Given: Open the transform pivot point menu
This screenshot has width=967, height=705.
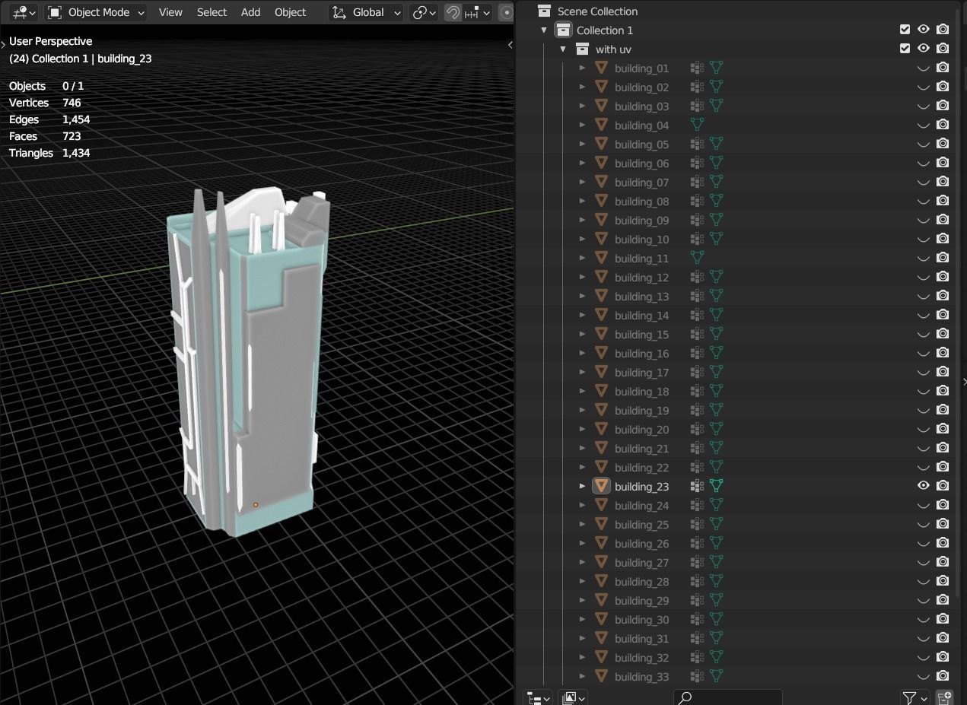Looking at the screenshot, I should [424, 12].
